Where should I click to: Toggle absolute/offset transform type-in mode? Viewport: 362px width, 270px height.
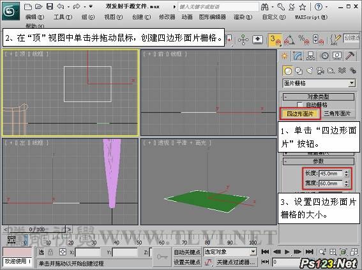click(63, 252)
